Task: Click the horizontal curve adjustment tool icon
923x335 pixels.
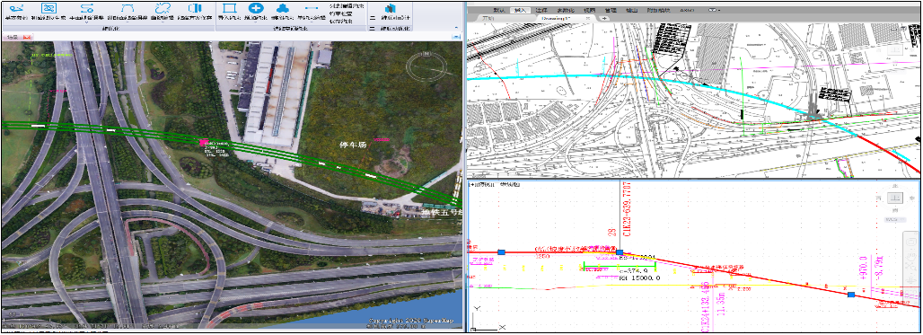Action: tap(88, 8)
